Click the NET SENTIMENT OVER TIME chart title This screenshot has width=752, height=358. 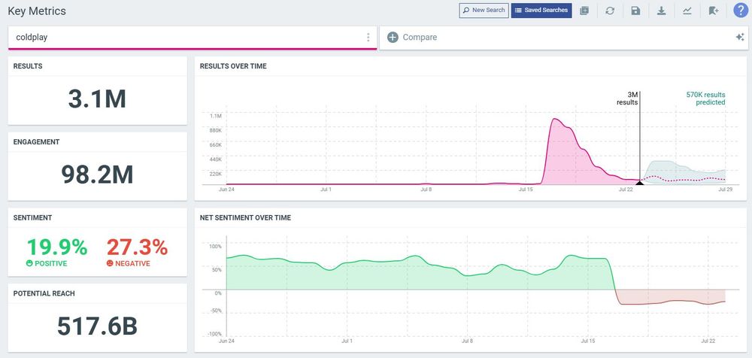[245, 218]
